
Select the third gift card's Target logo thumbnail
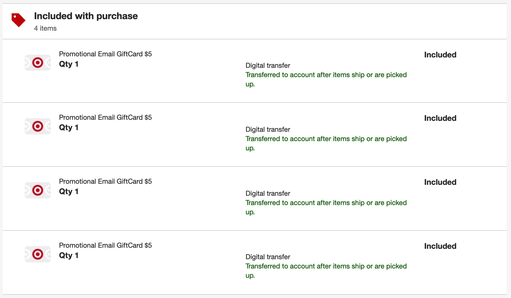(x=38, y=190)
